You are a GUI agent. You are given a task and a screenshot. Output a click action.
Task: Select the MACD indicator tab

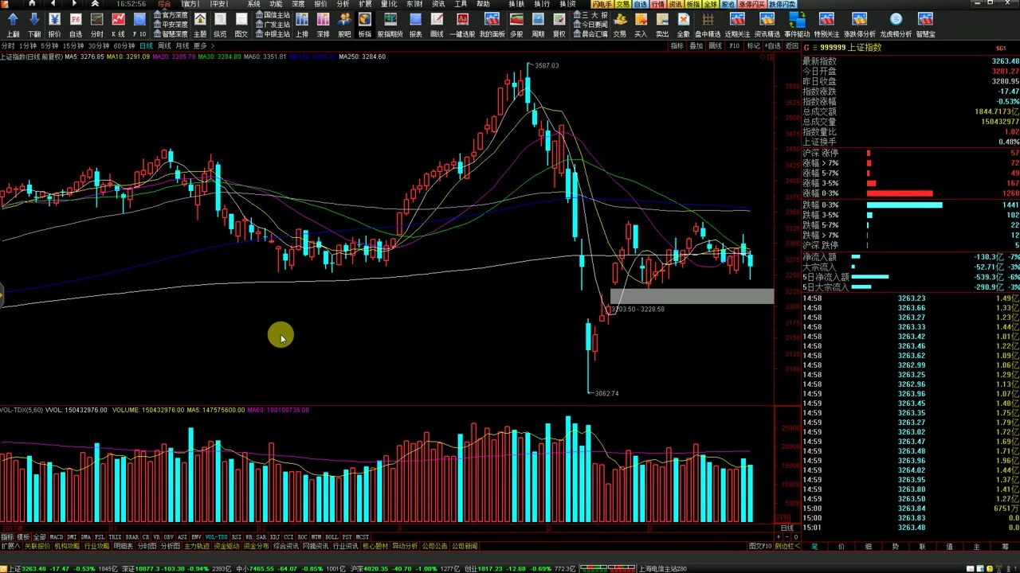tap(57, 537)
